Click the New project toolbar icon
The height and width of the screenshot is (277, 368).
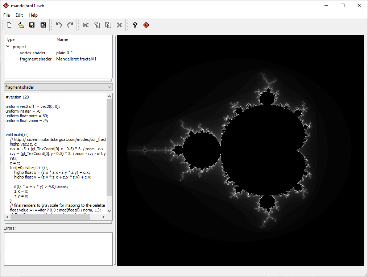pos(9,25)
